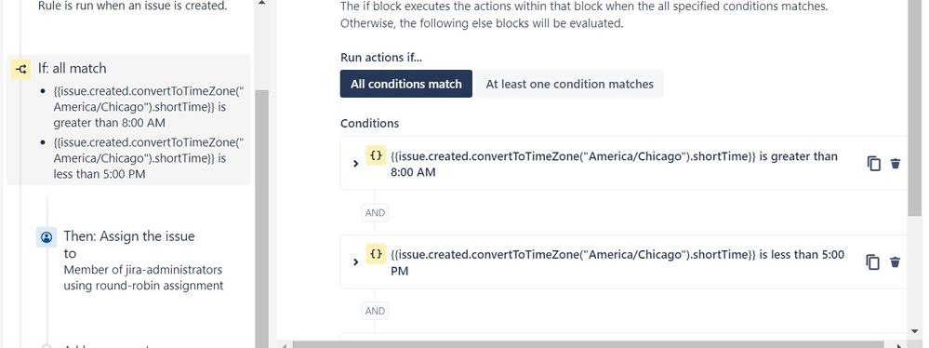Click the smart value icon in first condition
Screen dimensions: 929x348
point(376,155)
